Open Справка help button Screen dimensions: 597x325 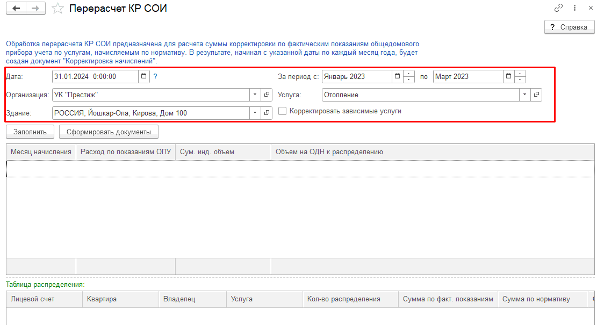tap(569, 27)
